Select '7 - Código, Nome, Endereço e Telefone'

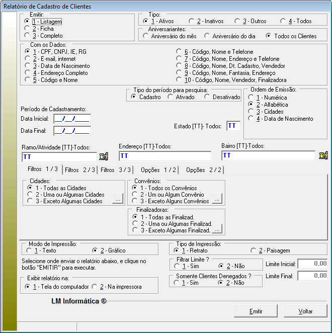179,59
